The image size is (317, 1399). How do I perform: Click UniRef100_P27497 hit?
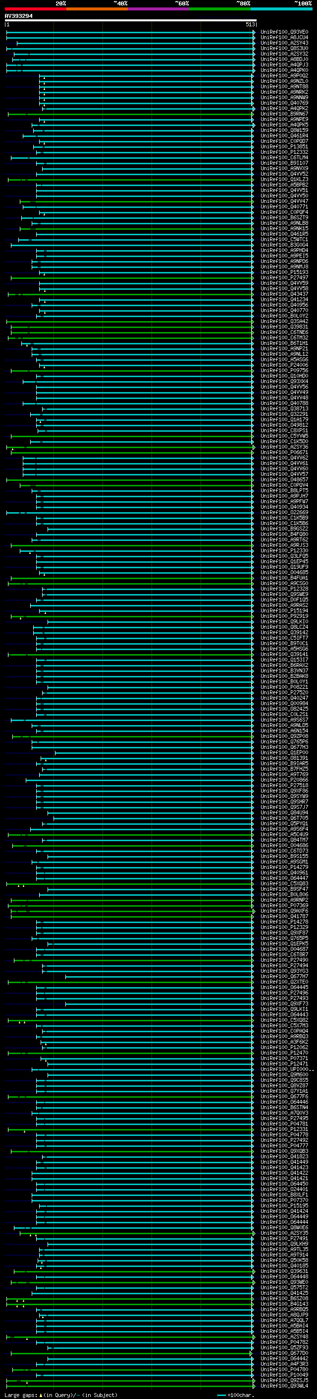click(284, 277)
